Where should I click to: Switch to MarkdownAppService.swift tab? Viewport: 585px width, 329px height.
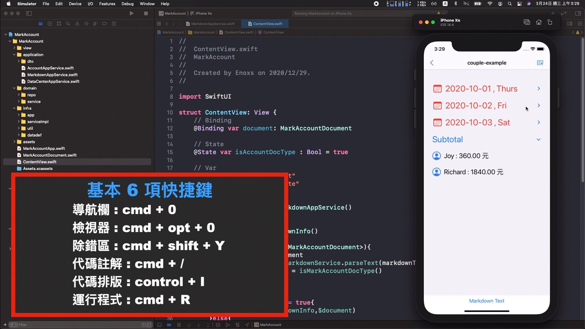(211, 24)
